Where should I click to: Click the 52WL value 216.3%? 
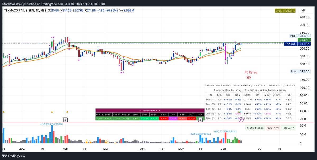pos(145,118)
